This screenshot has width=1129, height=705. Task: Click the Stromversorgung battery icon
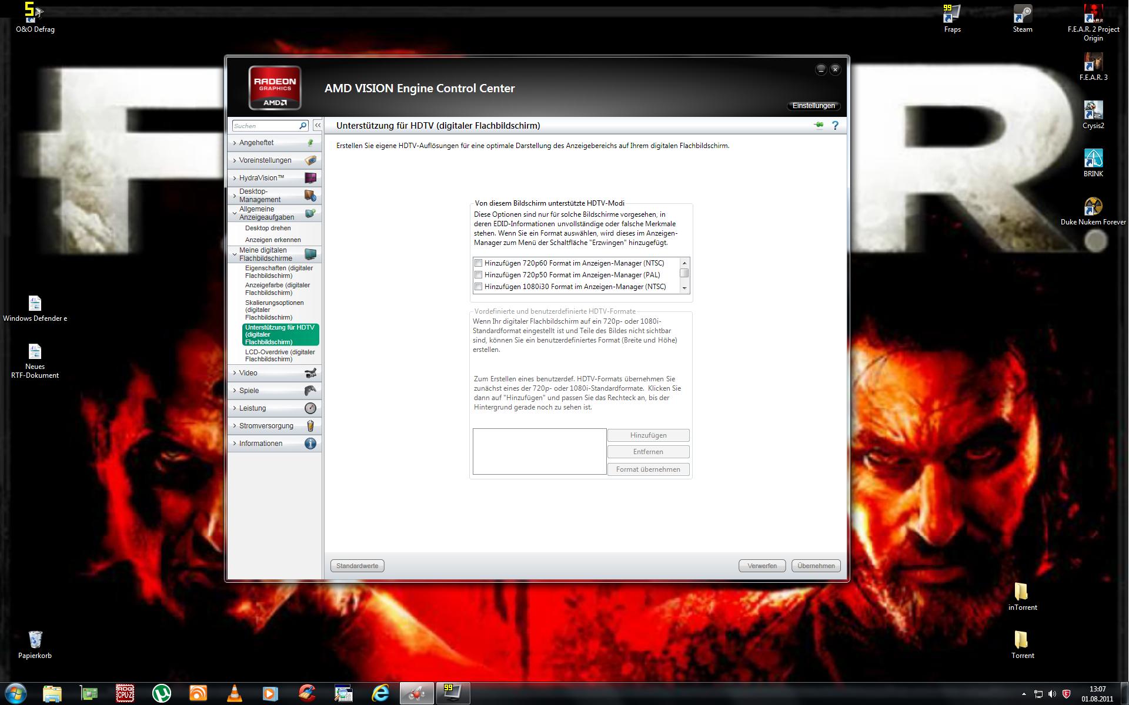click(310, 426)
